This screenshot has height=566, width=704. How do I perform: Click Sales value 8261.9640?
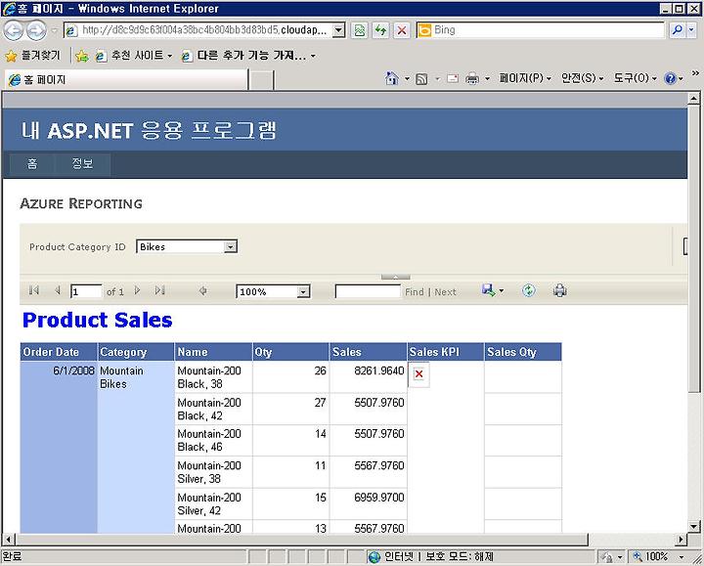[x=379, y=370]
